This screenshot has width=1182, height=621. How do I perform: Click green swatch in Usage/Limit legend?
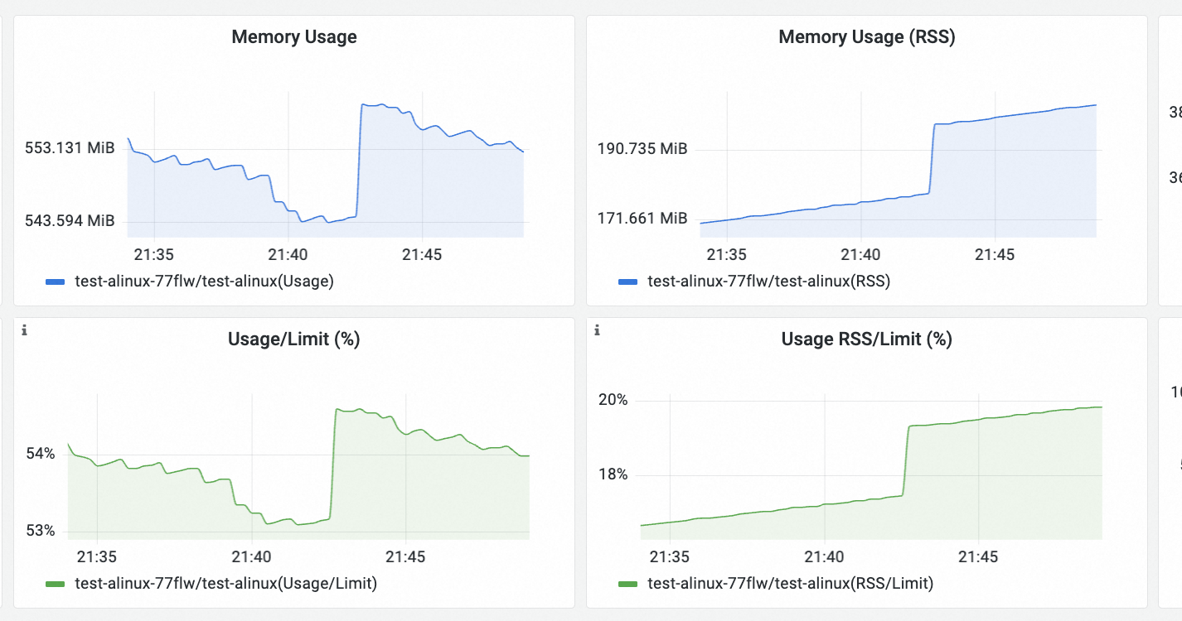click(56, 584)
